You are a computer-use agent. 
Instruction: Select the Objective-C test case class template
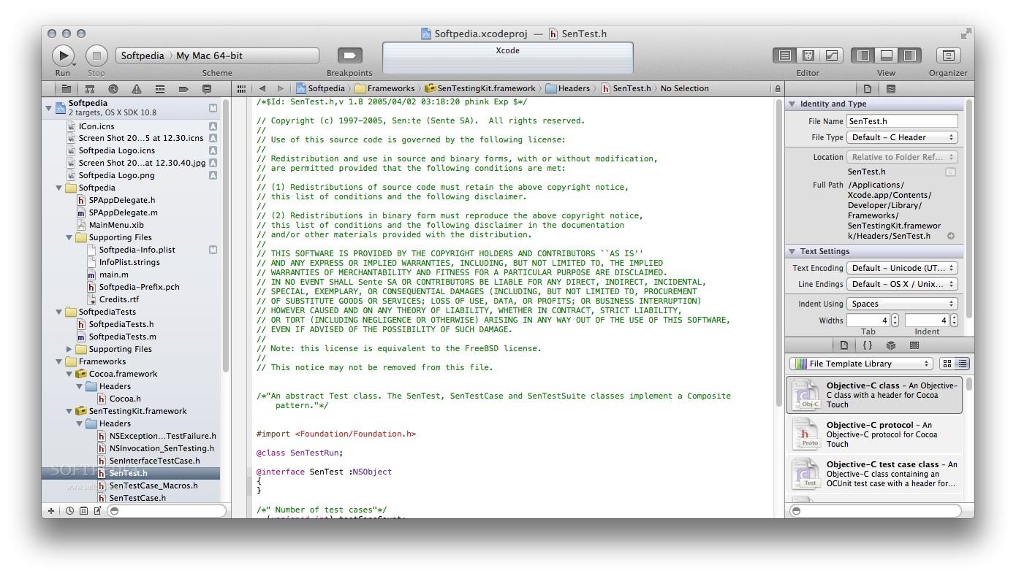coord(874,474)
